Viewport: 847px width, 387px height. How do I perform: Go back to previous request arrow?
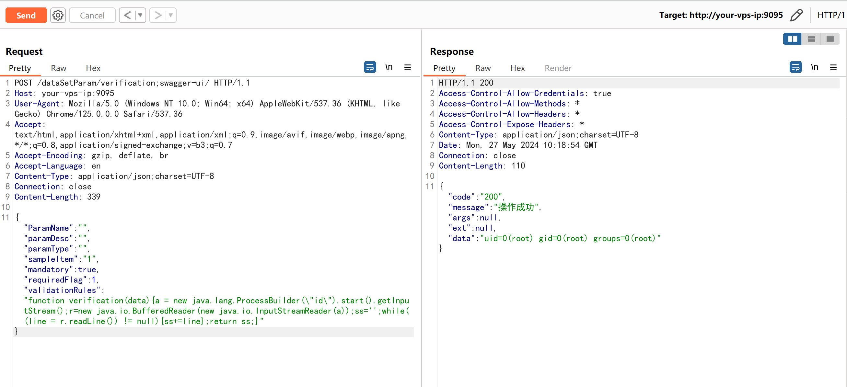point(128,16)
